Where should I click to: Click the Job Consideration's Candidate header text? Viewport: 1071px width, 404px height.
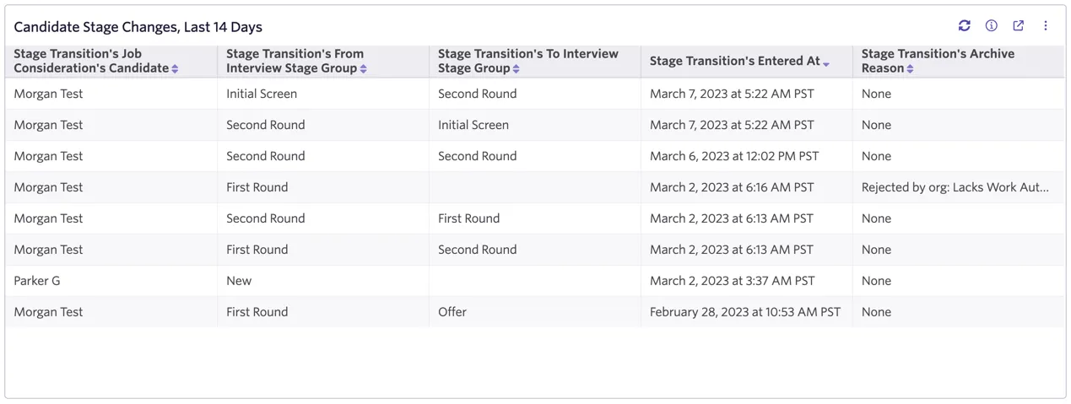91,61
